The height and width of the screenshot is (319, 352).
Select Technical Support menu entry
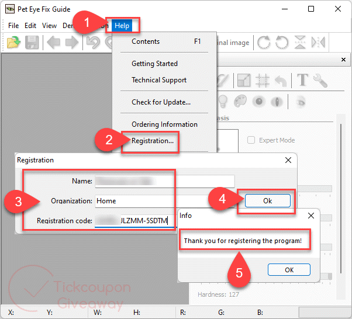click(164, 80)
